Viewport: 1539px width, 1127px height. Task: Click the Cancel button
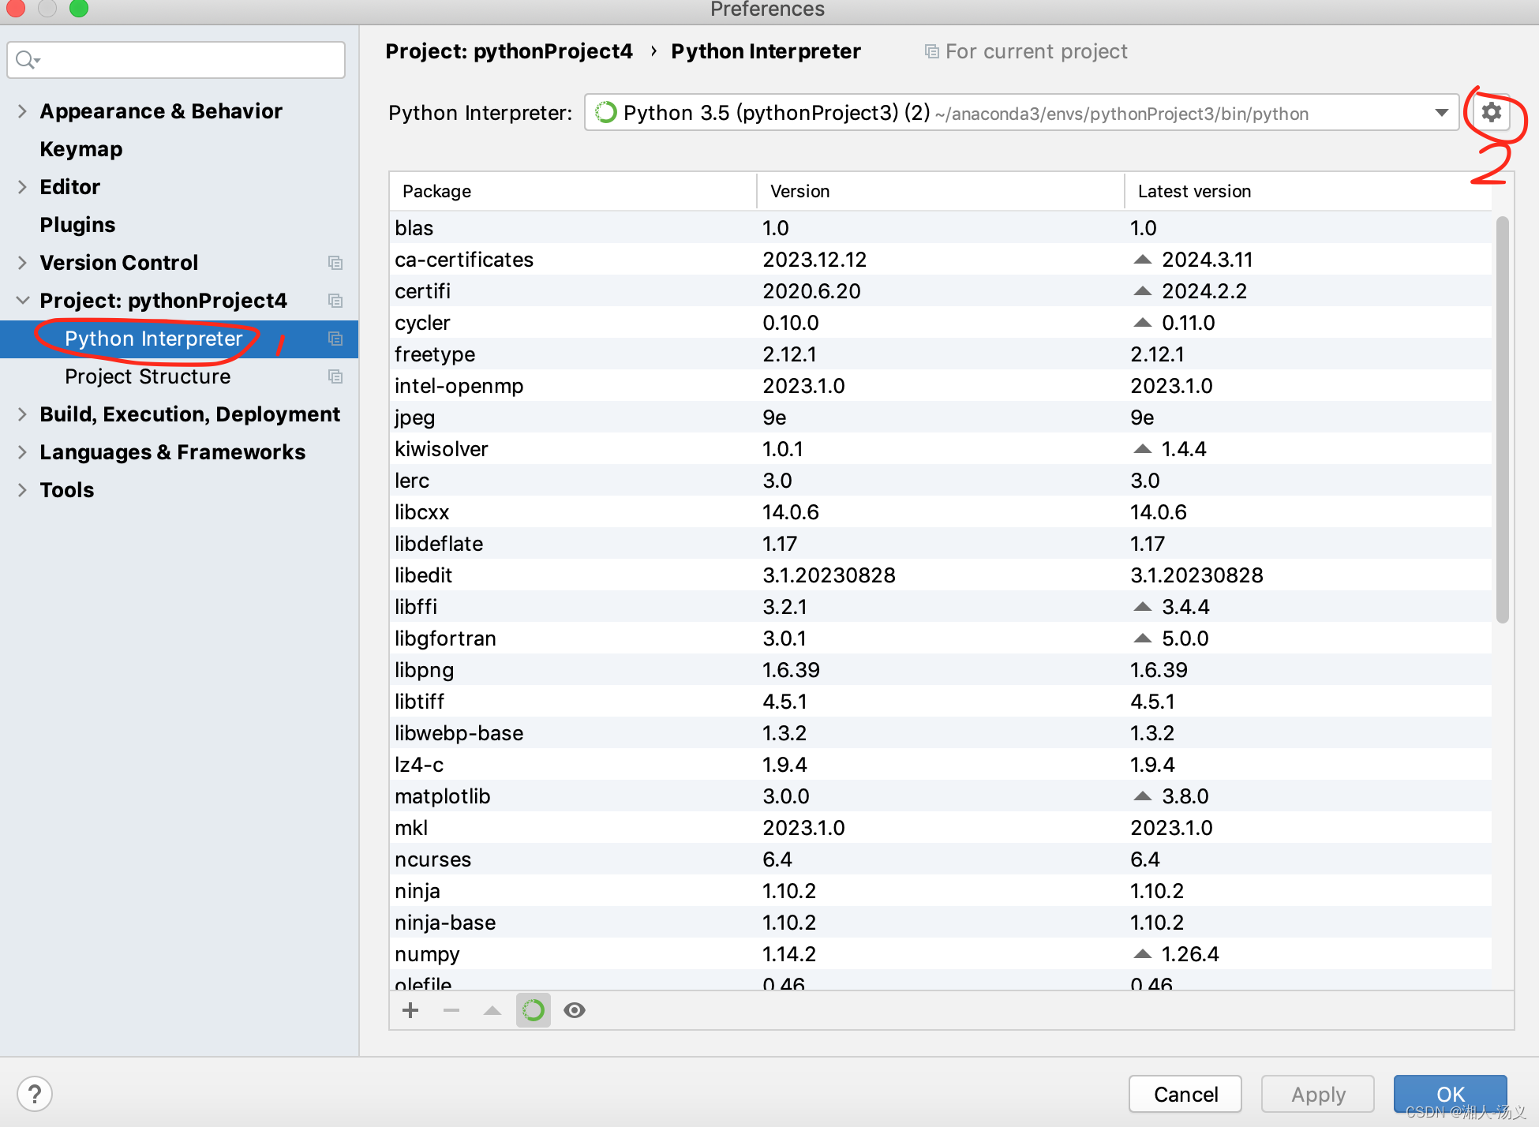1185,1094
